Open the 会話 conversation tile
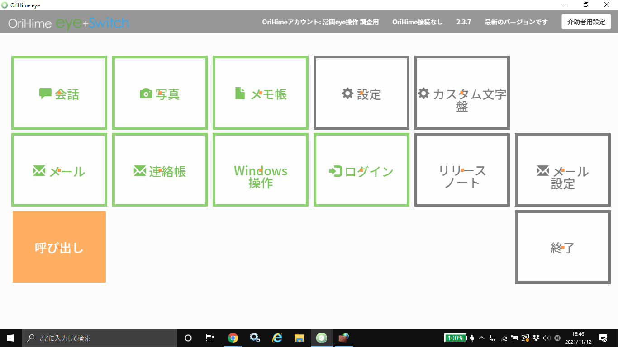This screenshot has width=618, height=347. point(59,93)
